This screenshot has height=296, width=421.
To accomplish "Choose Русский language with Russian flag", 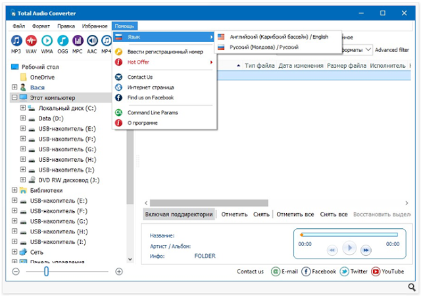I will coord(278,47).
